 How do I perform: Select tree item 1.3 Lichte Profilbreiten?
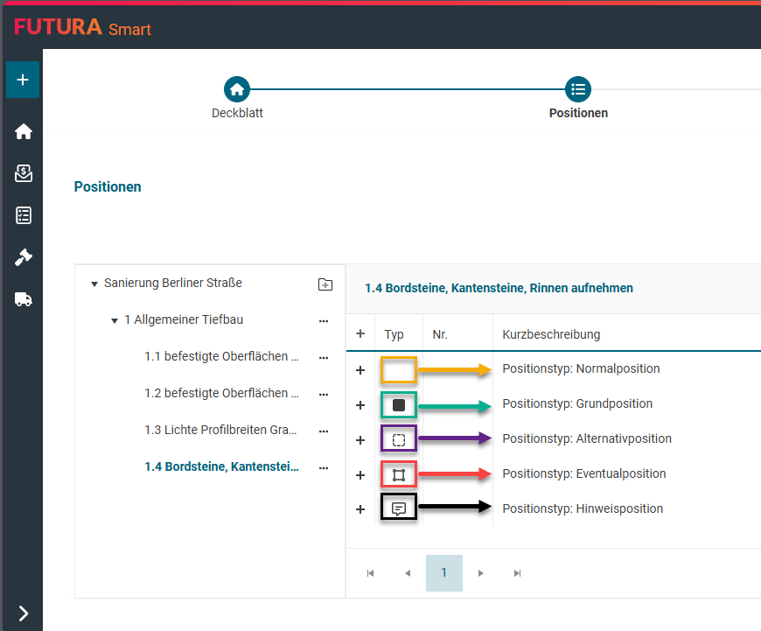click(222, 431)
